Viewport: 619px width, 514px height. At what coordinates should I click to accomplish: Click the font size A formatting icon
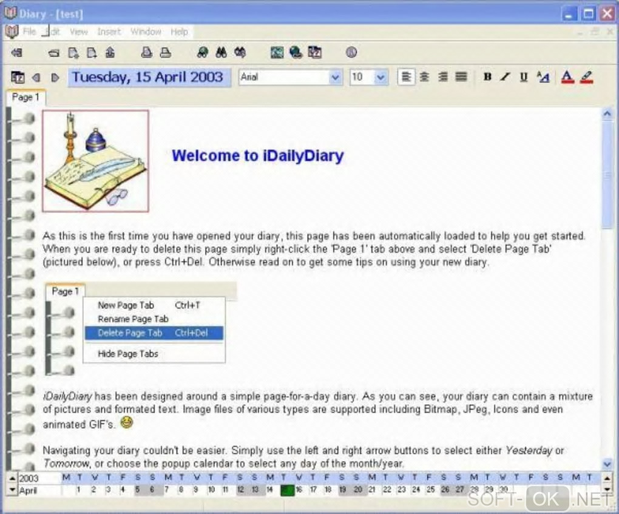(543, 77)
